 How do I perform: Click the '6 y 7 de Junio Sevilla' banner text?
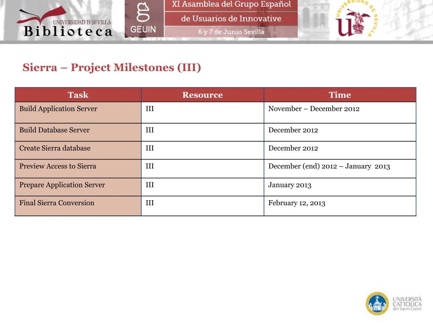(x=231, y=32)
